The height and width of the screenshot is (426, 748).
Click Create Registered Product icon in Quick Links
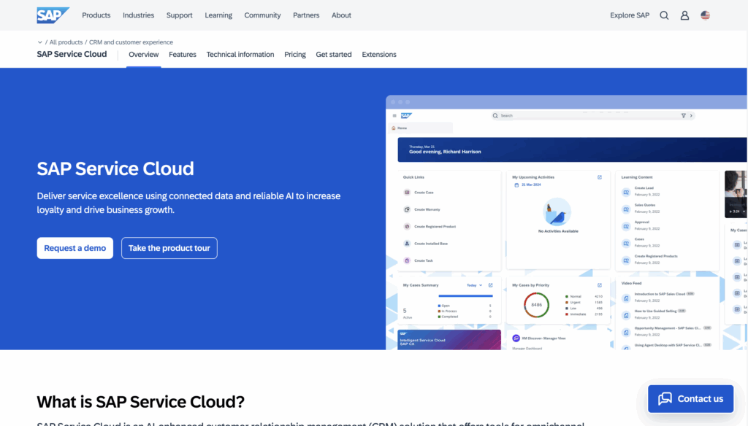[x=407, y=227]
